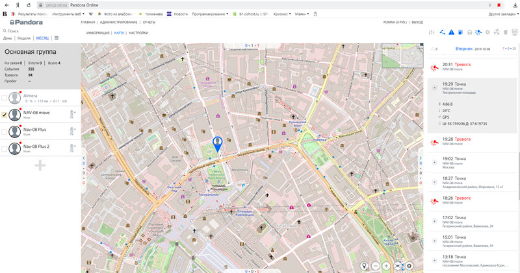Toggle the gray lock filter icon
The width and height of the screenshot is (520, 273).
(469, 32)
